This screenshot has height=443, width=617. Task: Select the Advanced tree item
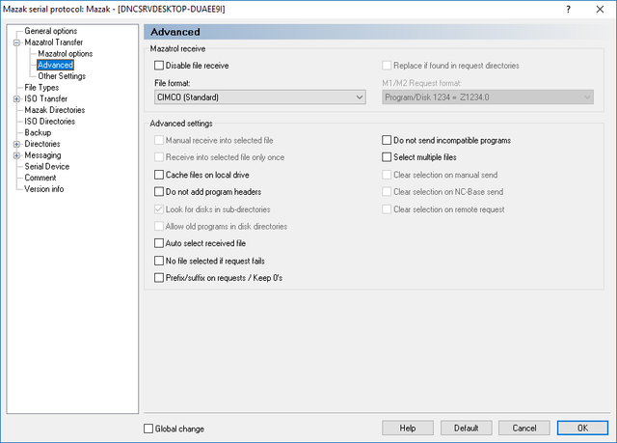(55, 65)
